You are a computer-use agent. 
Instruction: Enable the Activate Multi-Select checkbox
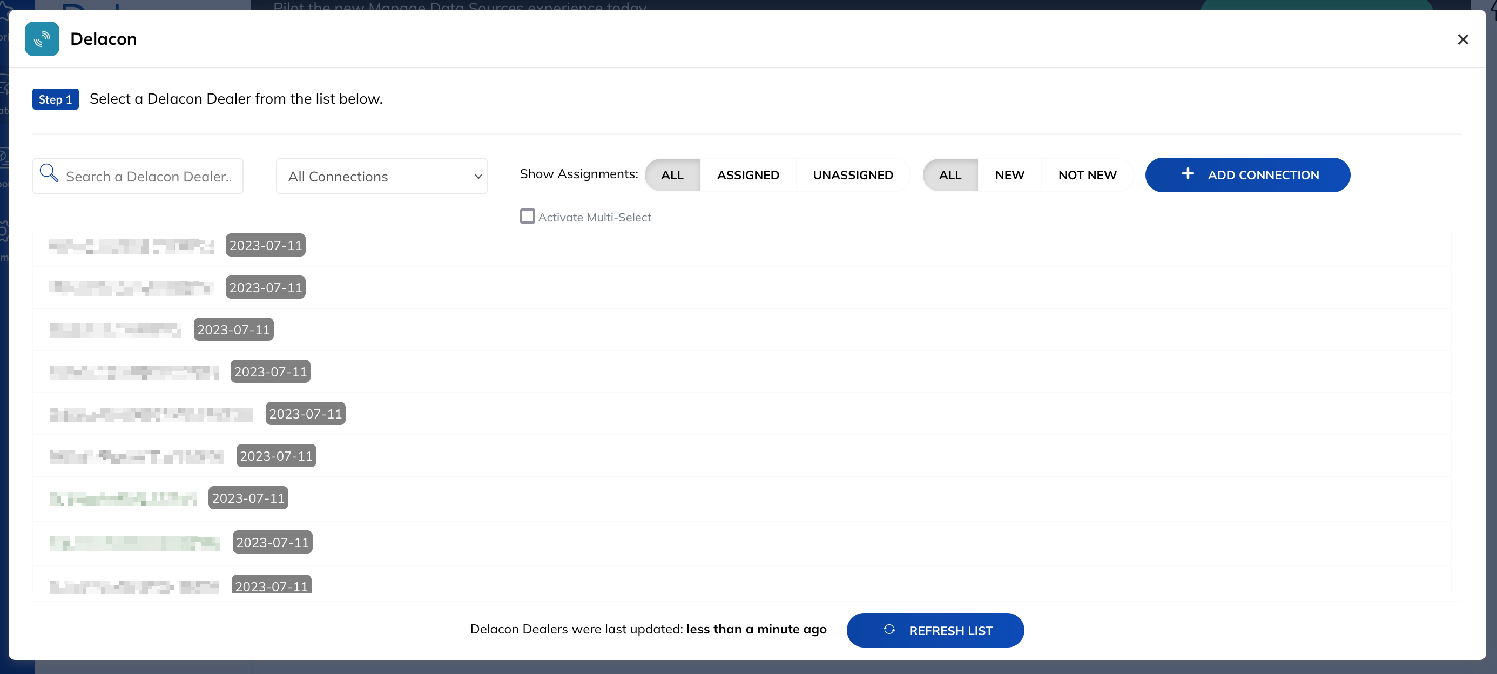527,216
